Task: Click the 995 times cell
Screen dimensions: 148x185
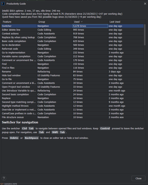Action: point(90,30)
